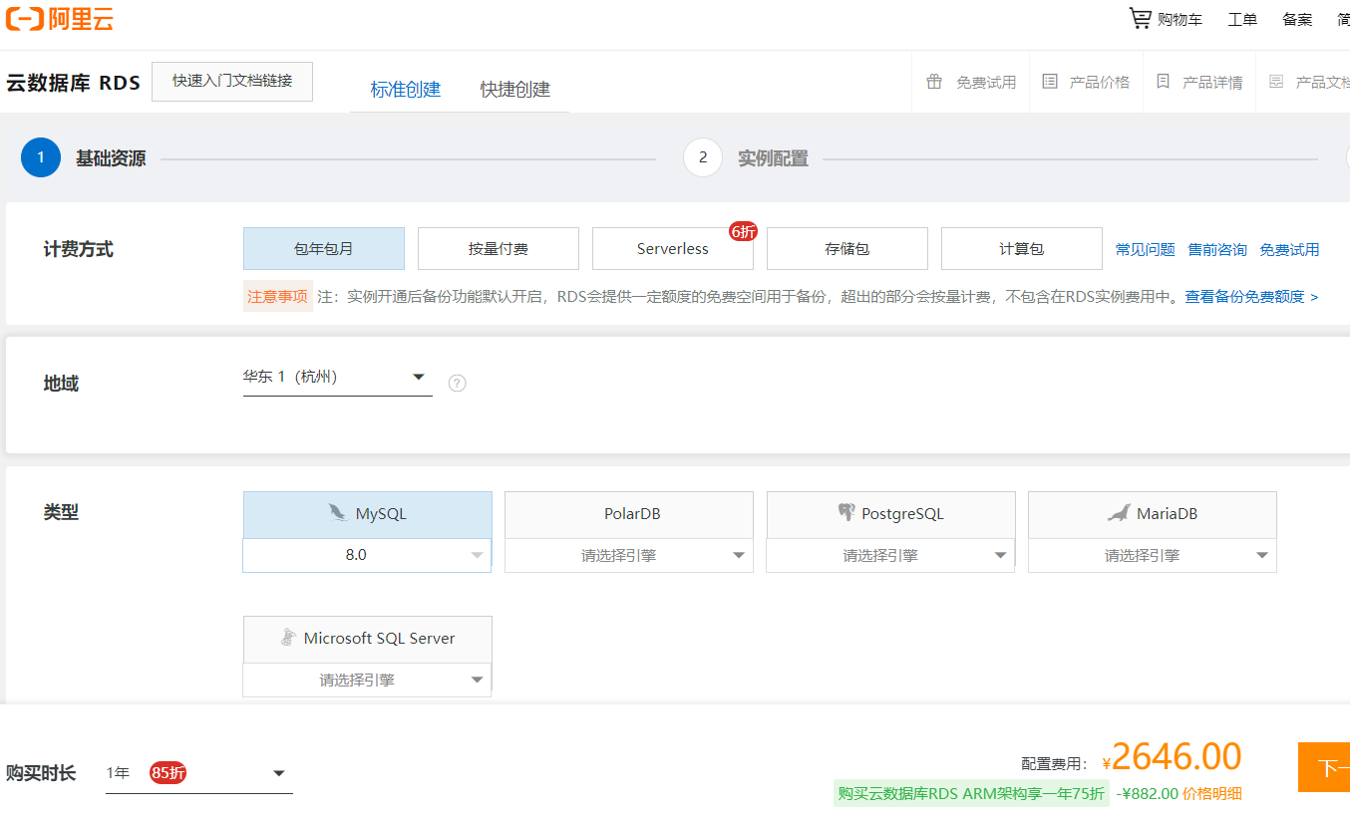Switch to 快捷创建 tab
The image size is (1350, 820).
tap(515, 89)
